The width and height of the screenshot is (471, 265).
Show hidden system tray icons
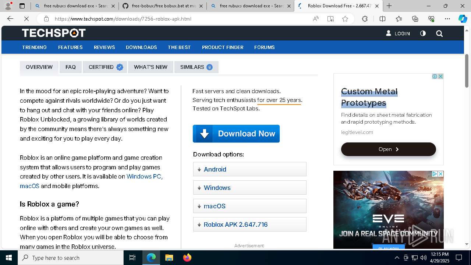[397, 258]
